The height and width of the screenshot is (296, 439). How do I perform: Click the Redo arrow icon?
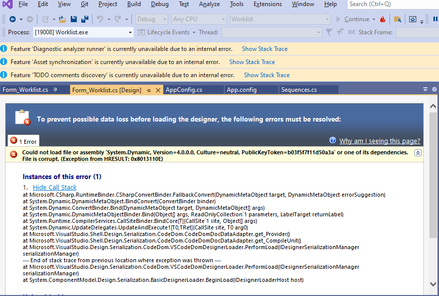click(118, 19)
